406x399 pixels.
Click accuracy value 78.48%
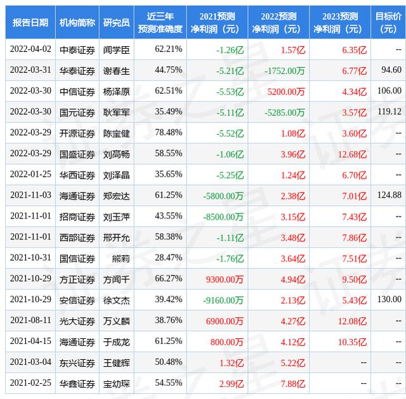click(169, 132)
